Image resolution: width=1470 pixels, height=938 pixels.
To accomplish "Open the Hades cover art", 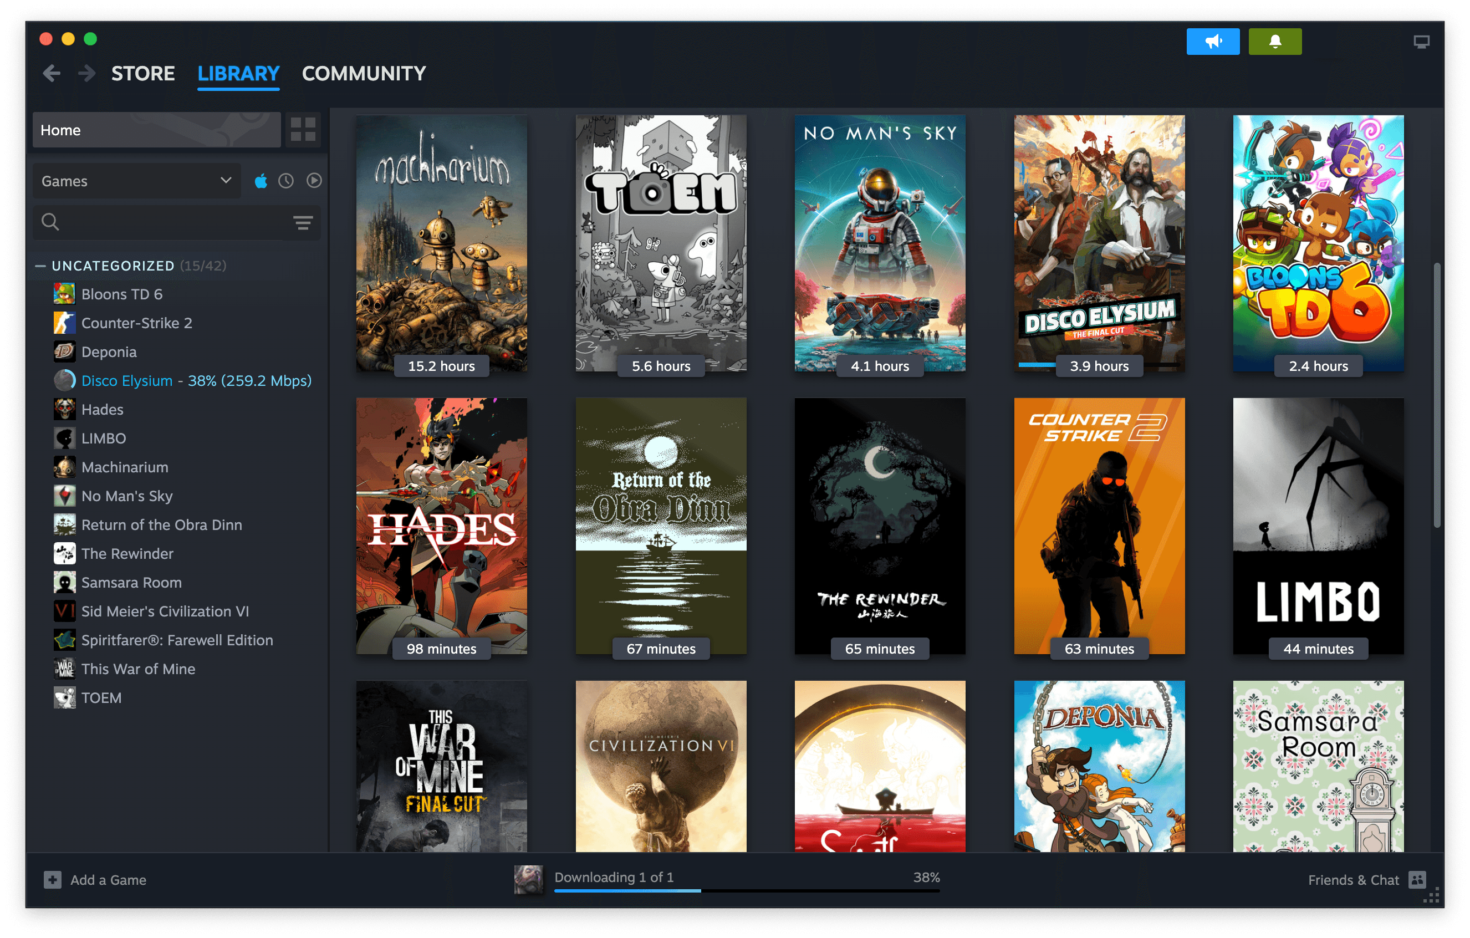I will [x=441, y=526].
